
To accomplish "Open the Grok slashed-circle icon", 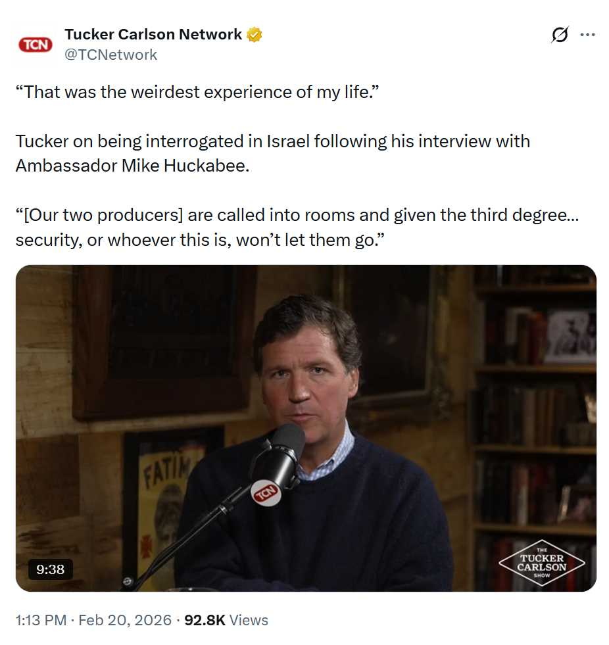I will tap(560, 35).
